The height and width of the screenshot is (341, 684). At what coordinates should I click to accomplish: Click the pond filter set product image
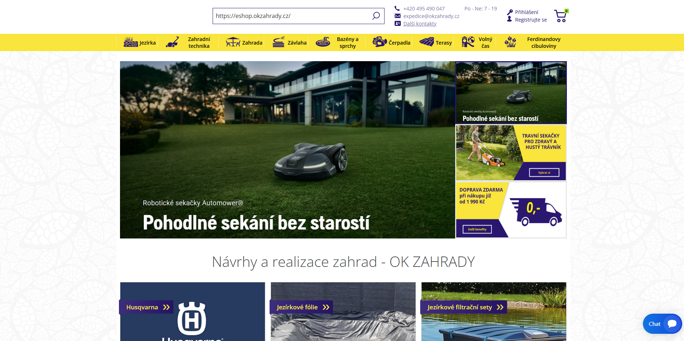tap(494, 312)
